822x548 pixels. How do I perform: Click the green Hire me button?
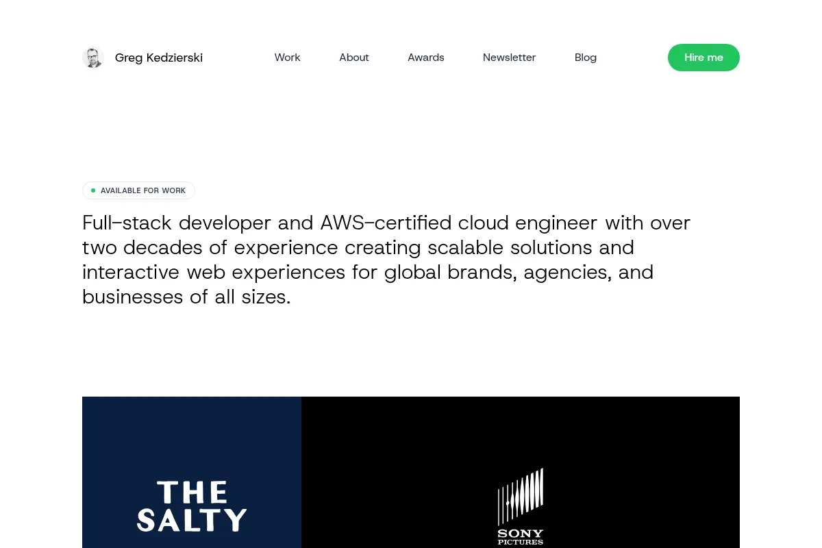pyautogui.click(x=703, y=58)
